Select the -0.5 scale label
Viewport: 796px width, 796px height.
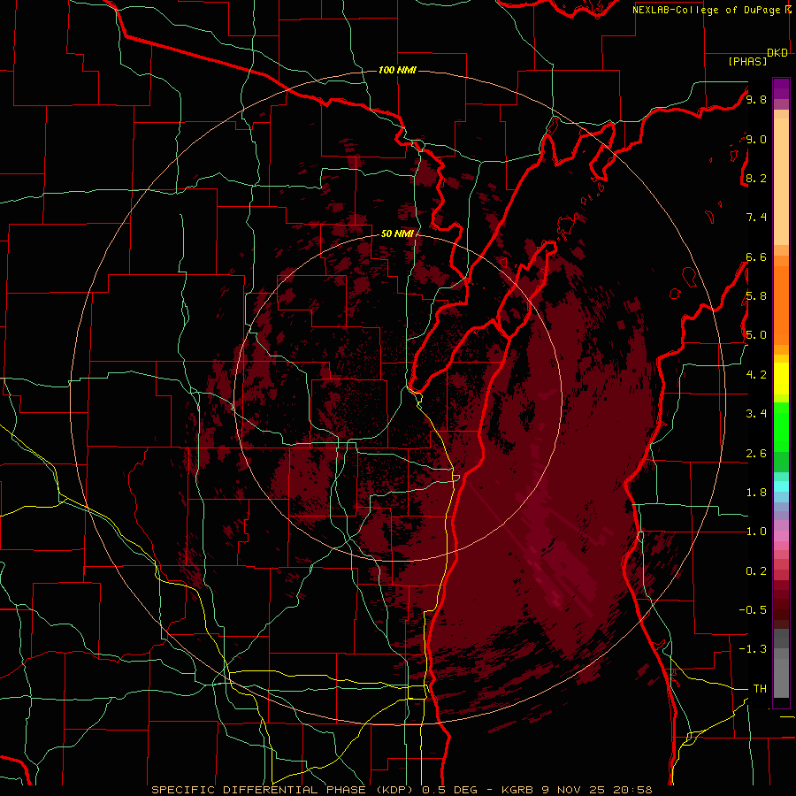[753, 610]
